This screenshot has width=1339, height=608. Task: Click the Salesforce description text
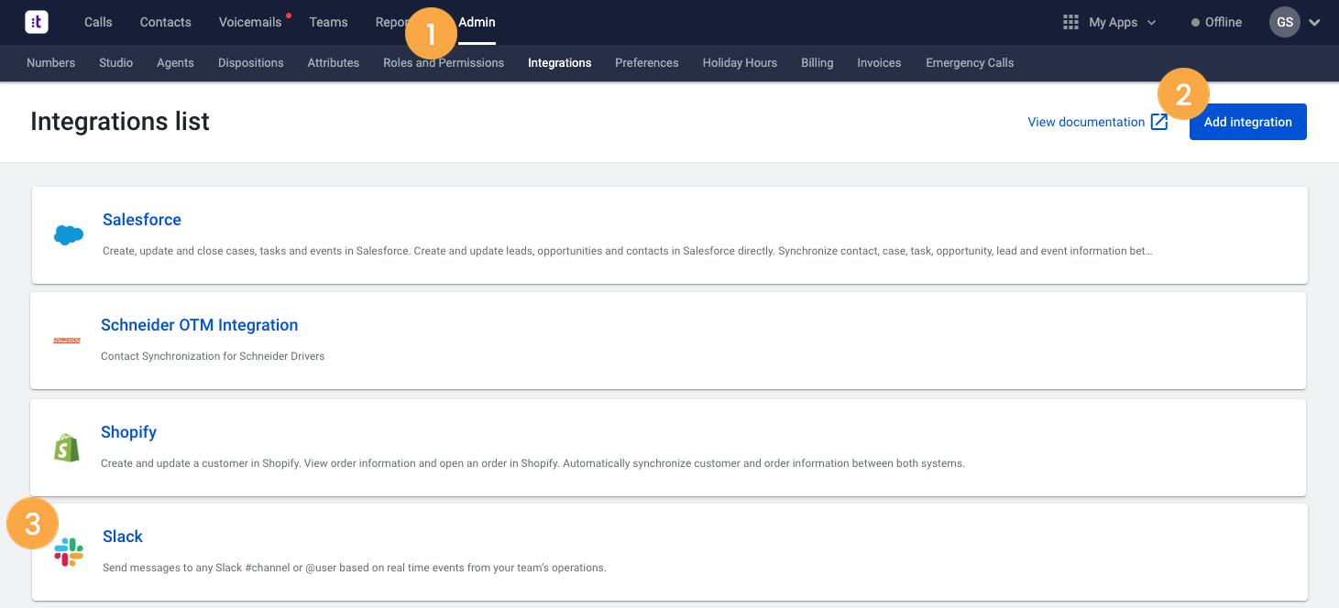click(628, 251)
